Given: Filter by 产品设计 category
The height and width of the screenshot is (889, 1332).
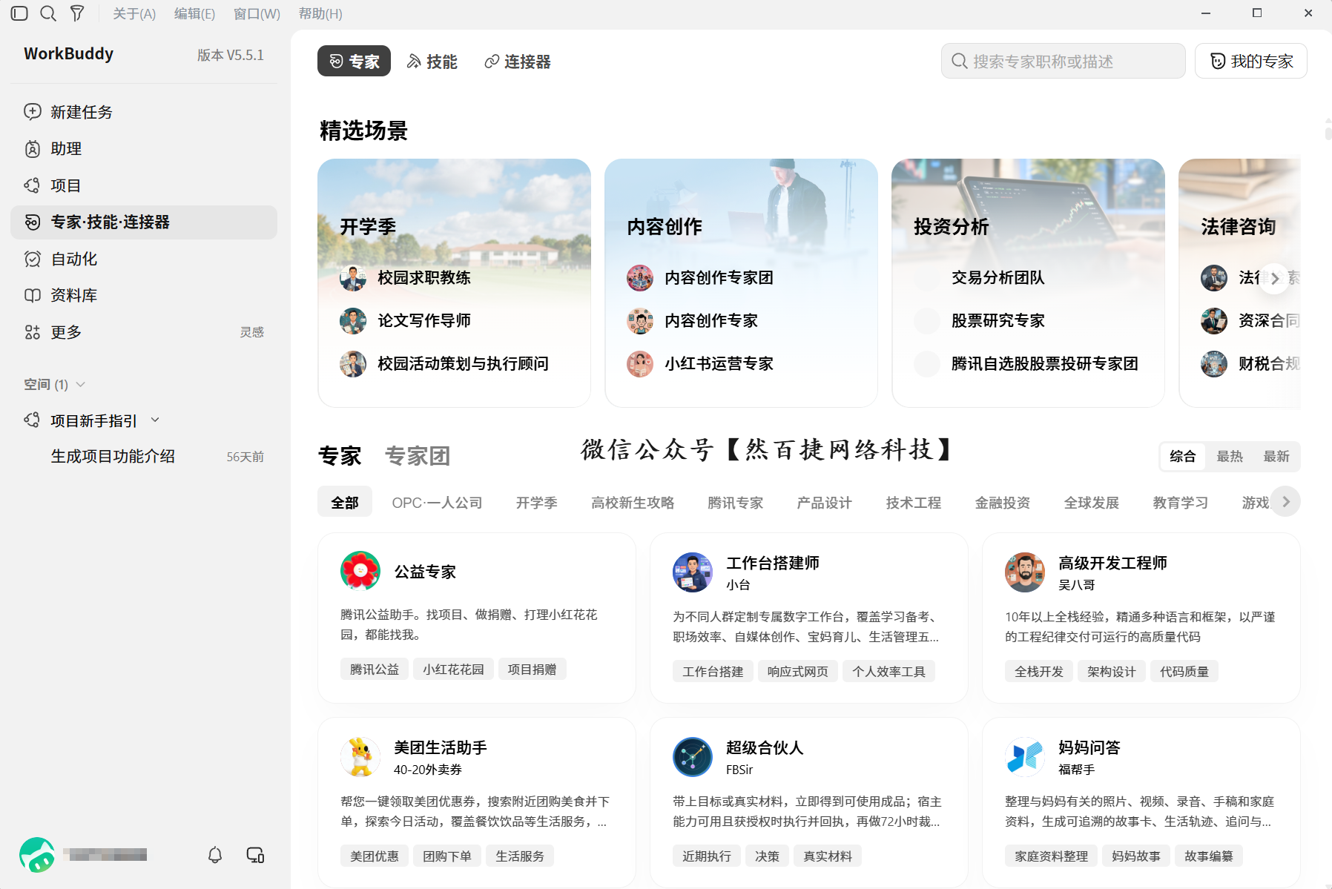Looking at the screenshot, I should (x=825, y=503).
